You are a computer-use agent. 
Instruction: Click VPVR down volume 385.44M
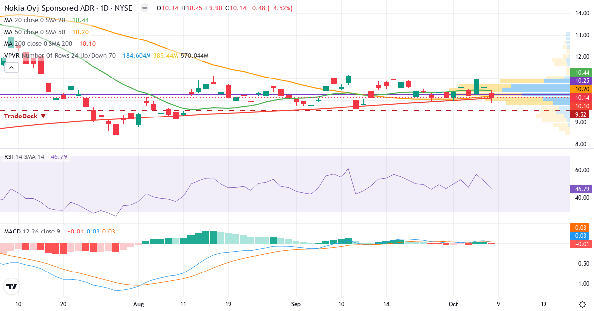point(166,56)
